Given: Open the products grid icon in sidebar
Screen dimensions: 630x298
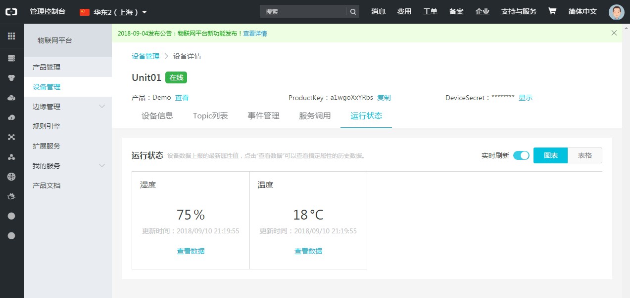Looking at the screenshot, I should 11,36.
